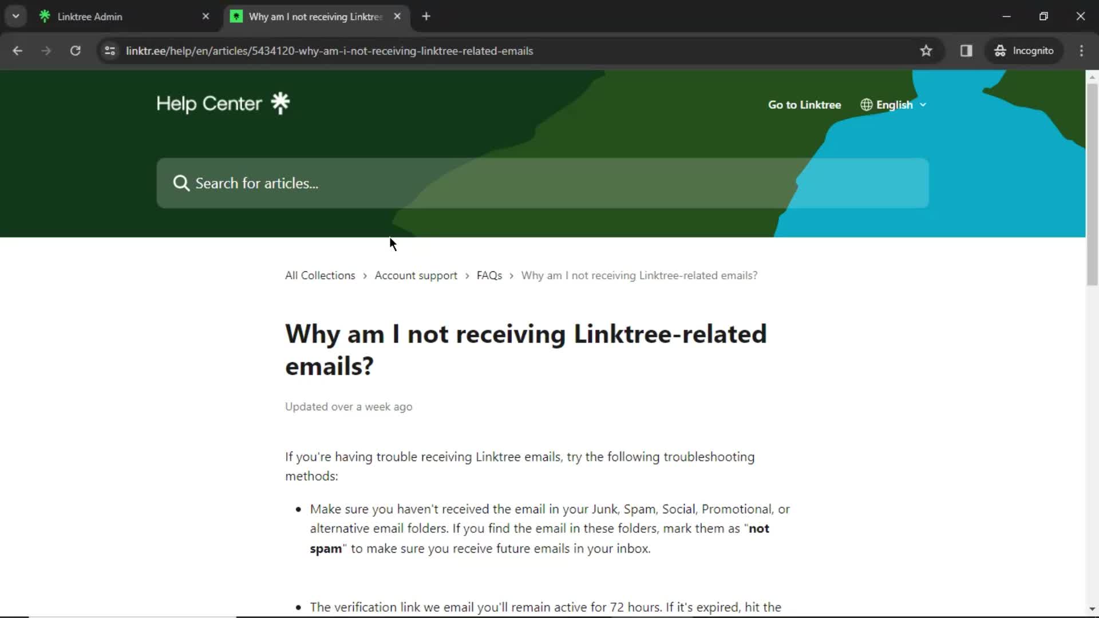
Task: Click the Incognito indicator
Action: click(x=1024, y=51)
